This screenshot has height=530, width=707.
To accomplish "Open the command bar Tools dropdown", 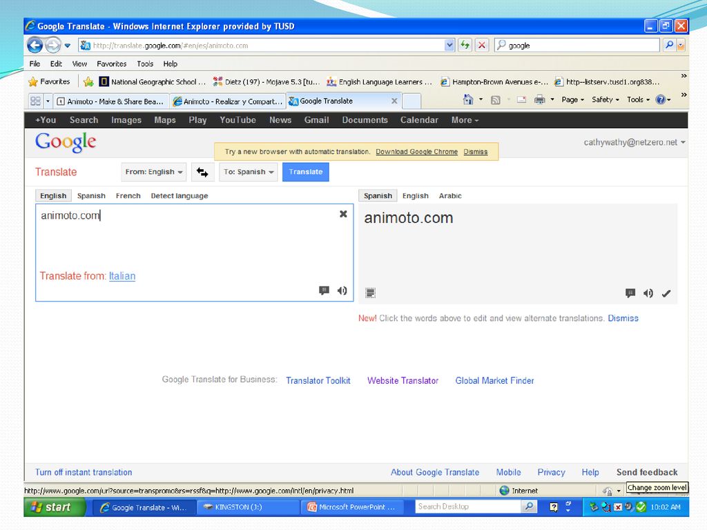I will [638, 99].
